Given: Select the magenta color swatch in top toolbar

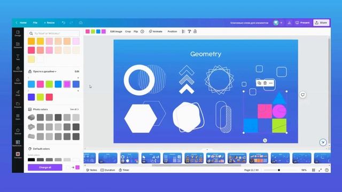Looking at the screenshot, I should coord(104,31).
